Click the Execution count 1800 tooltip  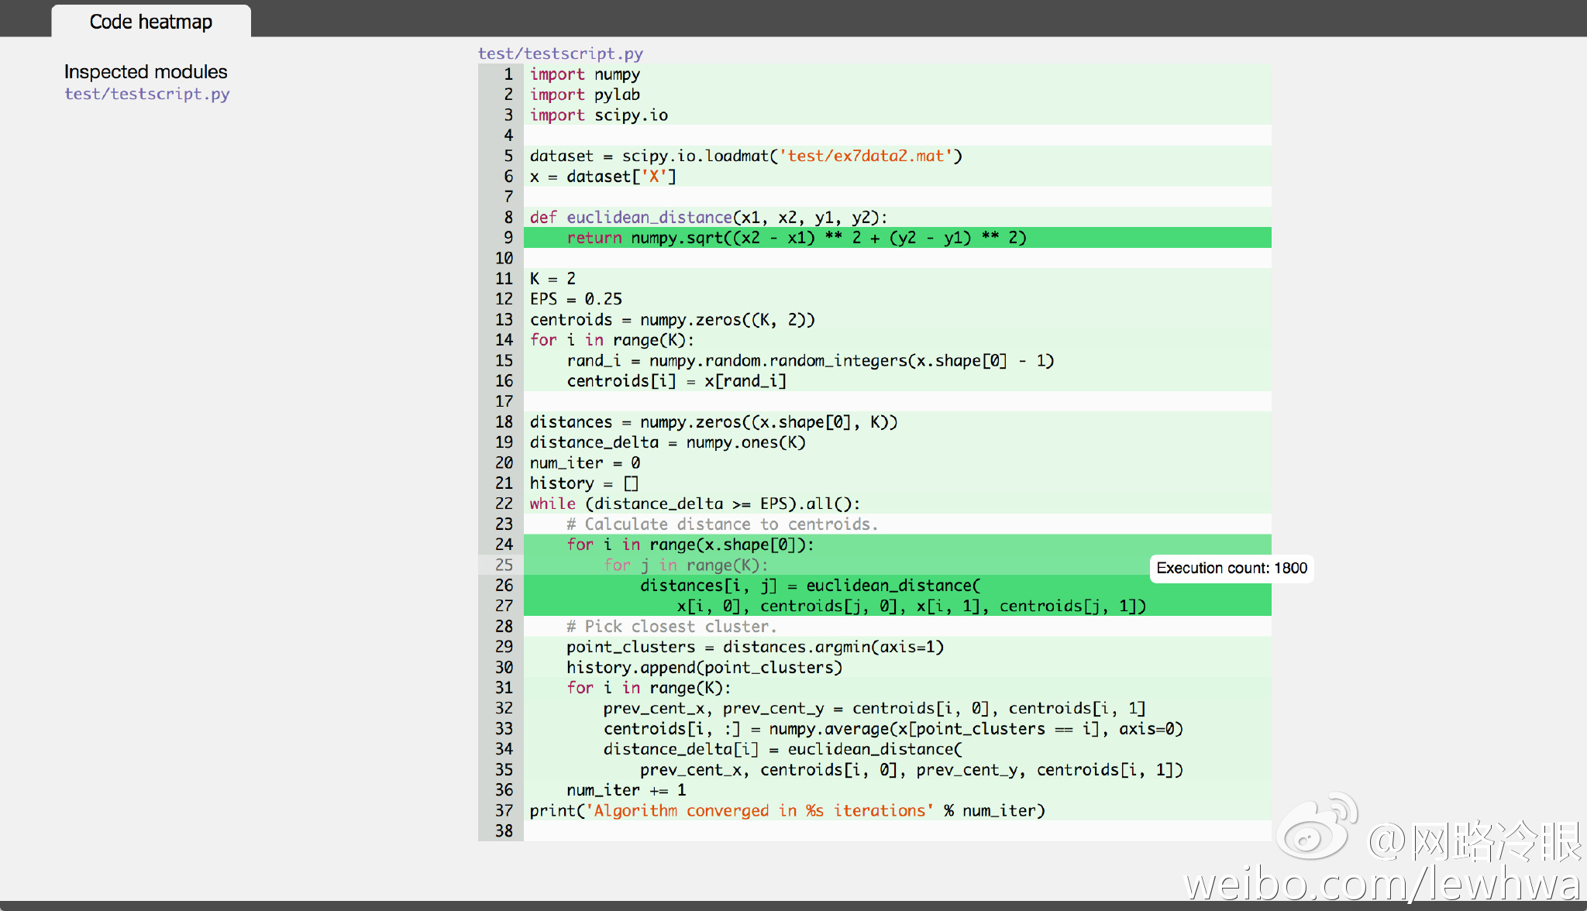coord(1231,568)
